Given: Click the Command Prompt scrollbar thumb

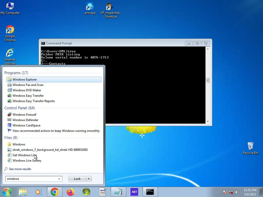Looking at the screenshot, I should tap(208, 80).
